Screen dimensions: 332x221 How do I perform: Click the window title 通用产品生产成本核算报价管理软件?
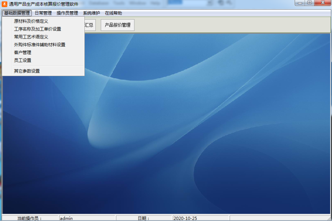(x=44, y=4)
